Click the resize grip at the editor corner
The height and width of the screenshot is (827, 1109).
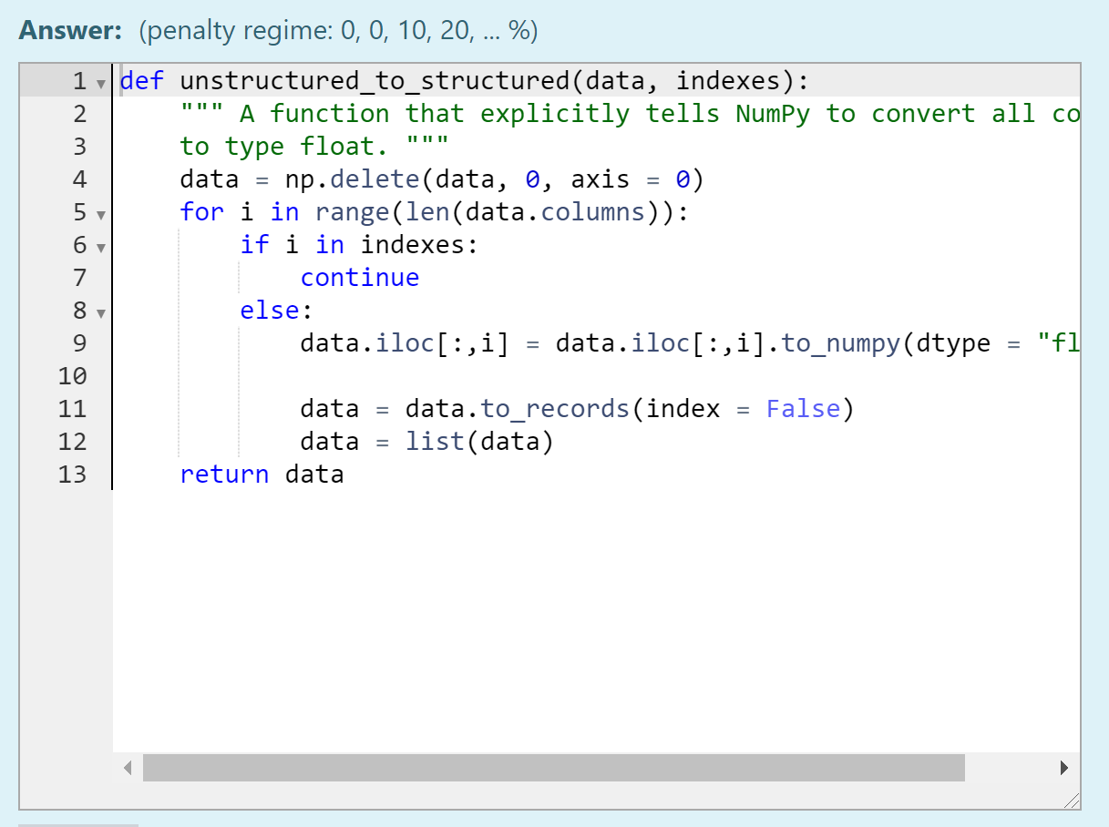coord(1072,802)
